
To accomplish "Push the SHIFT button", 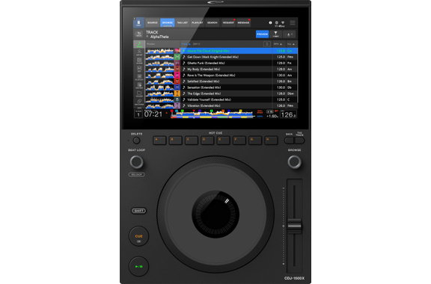I will click(x=139, y=211).
